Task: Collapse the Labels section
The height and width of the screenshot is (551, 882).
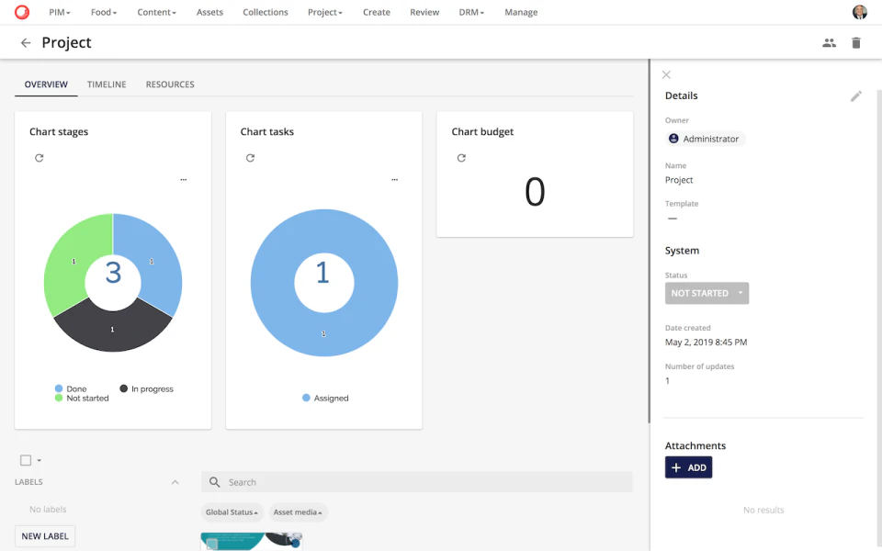Action: (175, 481)
